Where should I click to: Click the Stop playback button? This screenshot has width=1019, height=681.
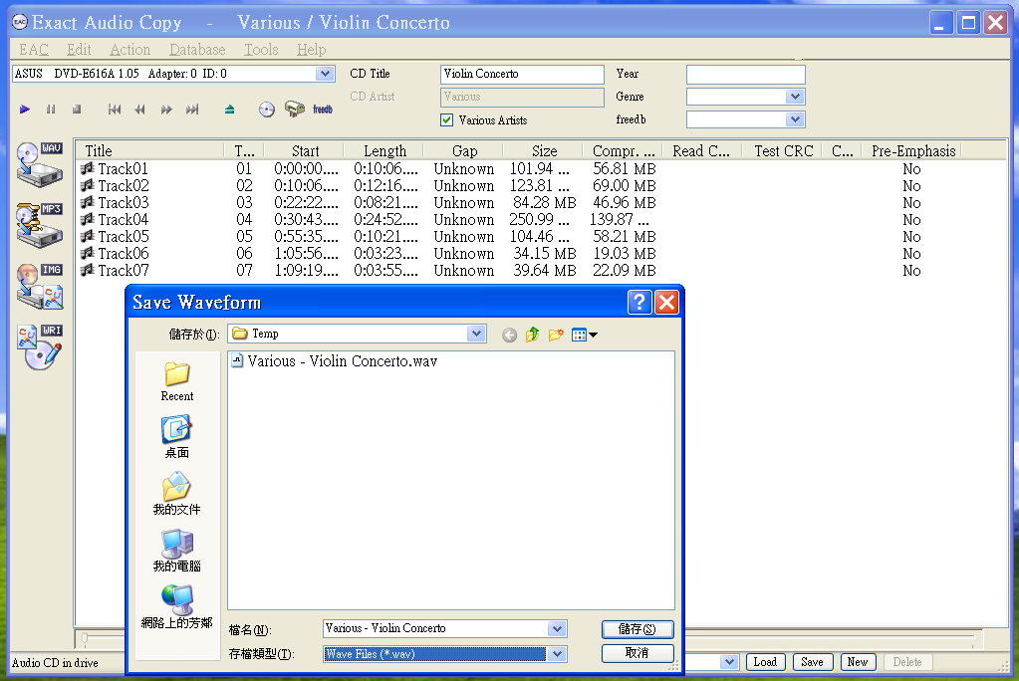pos(77,110)
